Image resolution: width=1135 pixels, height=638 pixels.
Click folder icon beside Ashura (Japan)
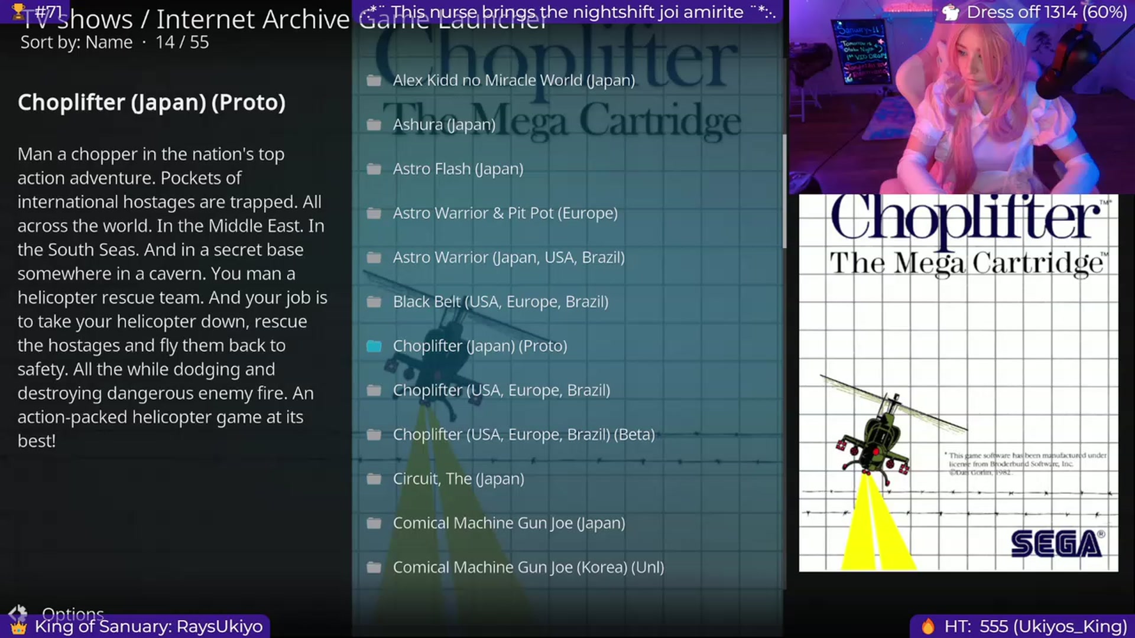374,125
